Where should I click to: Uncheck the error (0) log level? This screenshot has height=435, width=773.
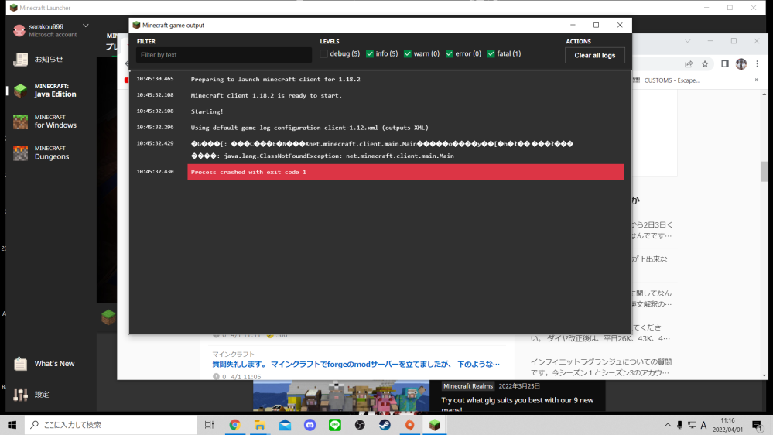(449, 53)
